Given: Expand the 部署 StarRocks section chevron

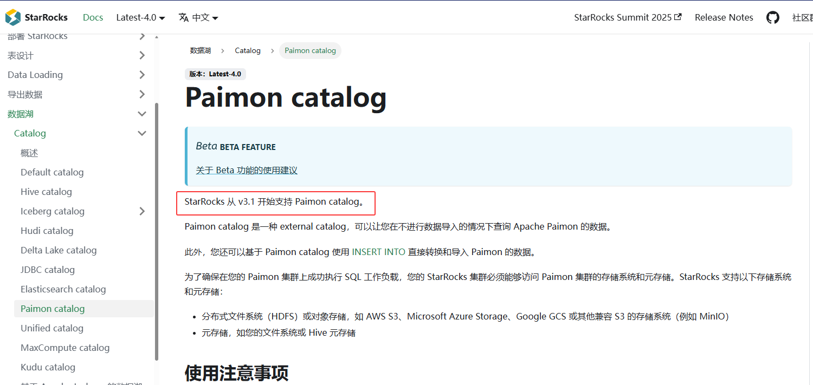Looking at the screenshot, I should click(x=142, y=37).
